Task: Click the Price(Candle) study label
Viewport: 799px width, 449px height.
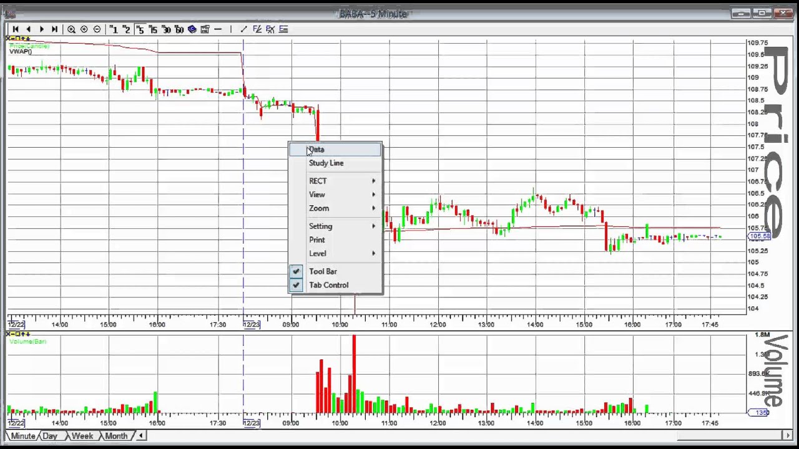Action: click(29, 46)
